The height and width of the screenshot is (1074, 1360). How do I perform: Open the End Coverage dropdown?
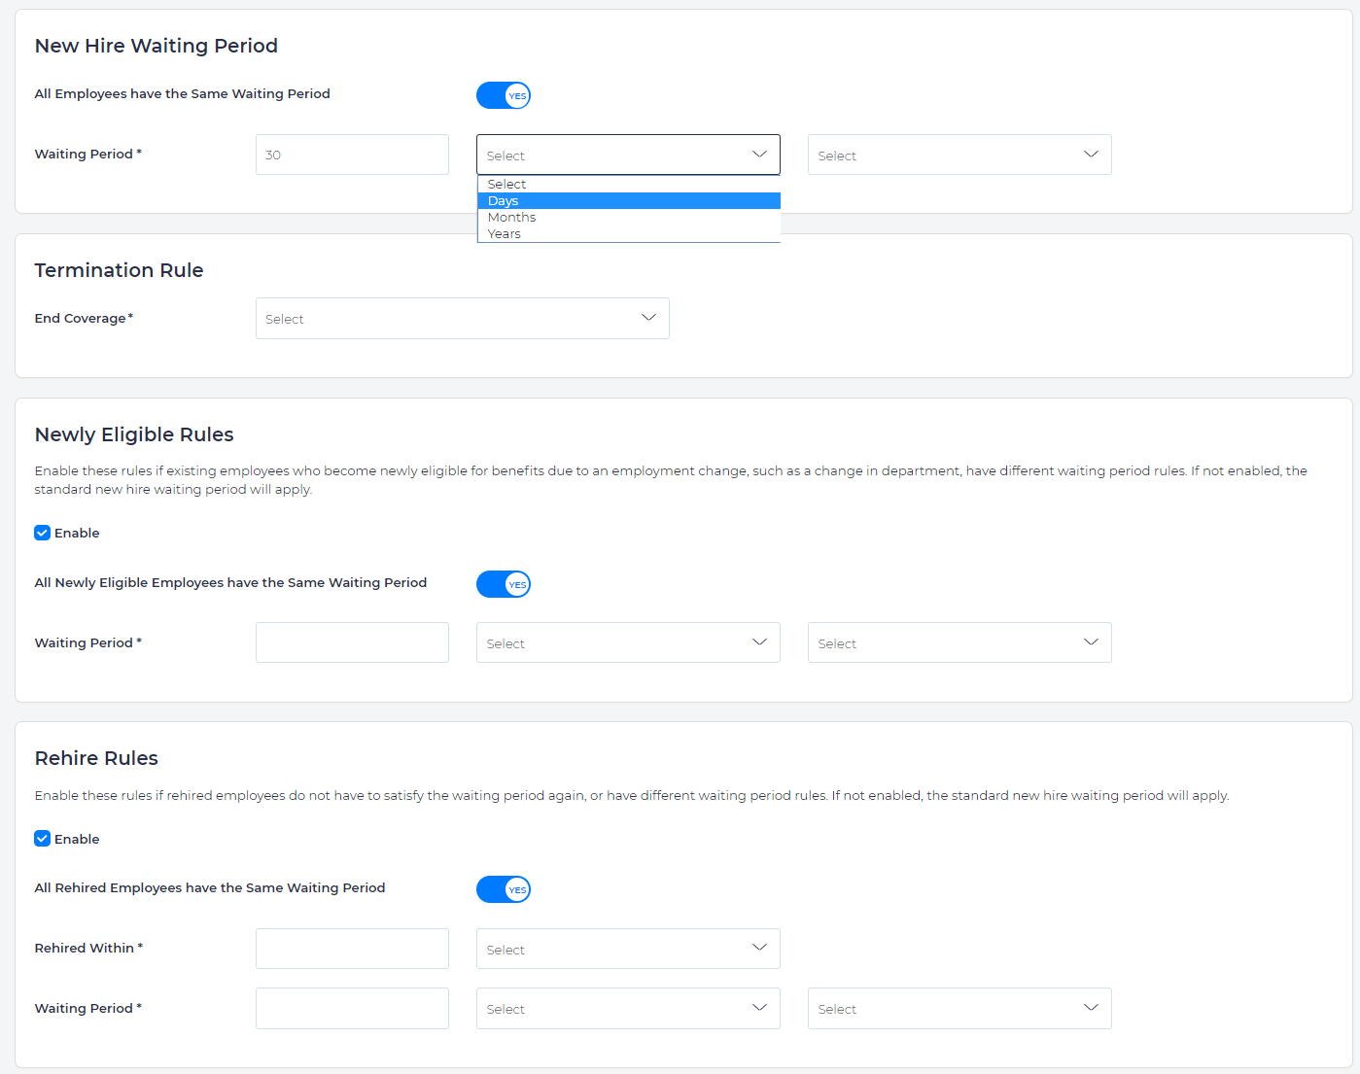pyautogui.click(x=462, y=319)
